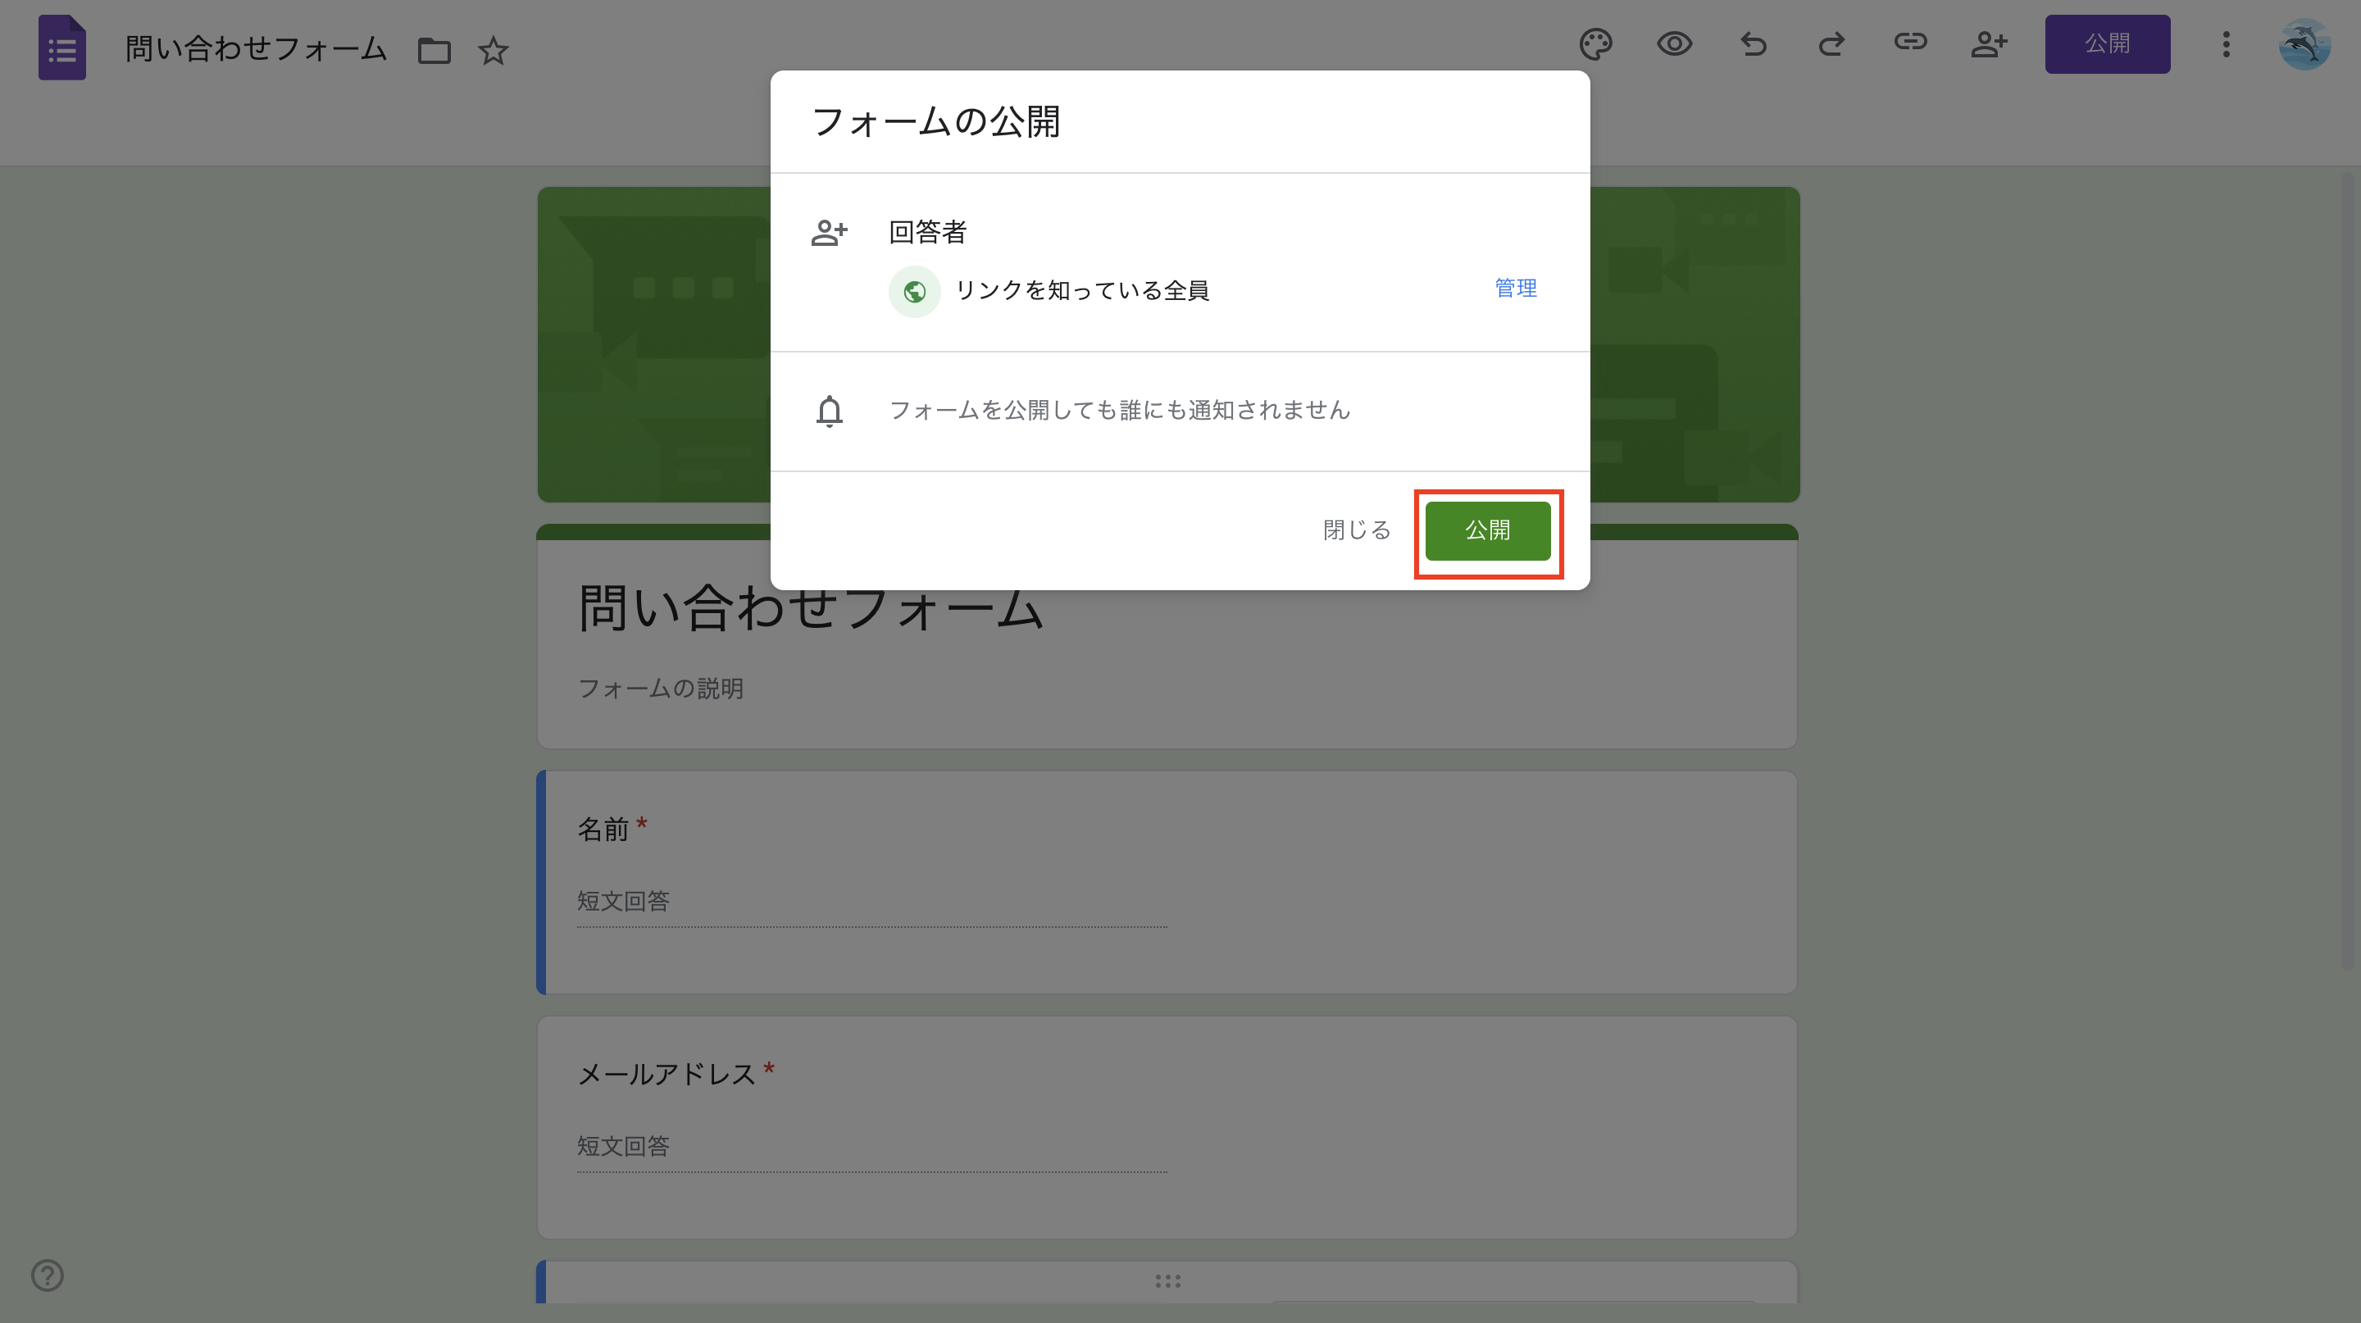Image resolution: width=2361 pixels, height=1323 pixels.
Task: Click the redo icon
Action: [x=1831, y=44]
